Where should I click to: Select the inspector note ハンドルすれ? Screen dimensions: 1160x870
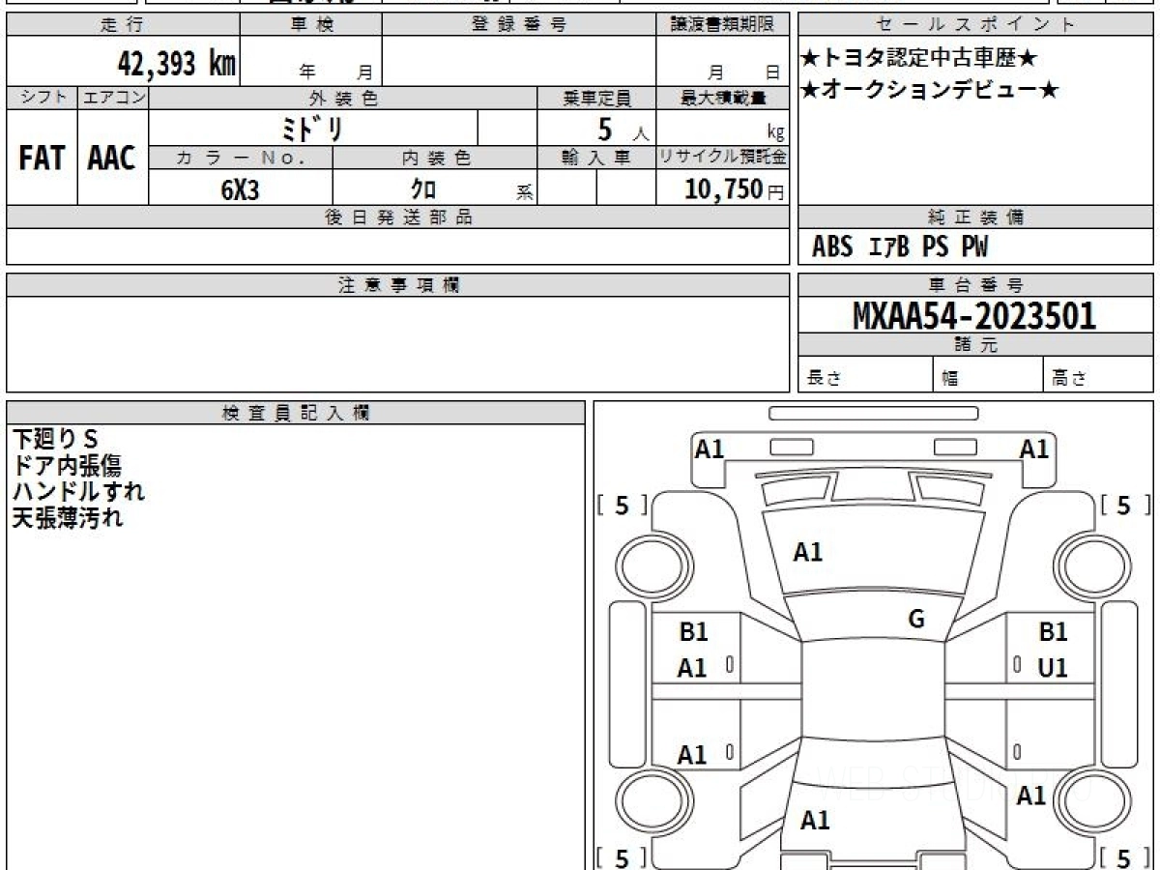click(78, 491)
